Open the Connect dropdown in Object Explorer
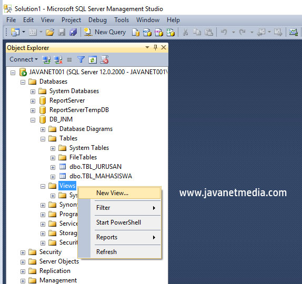This screenshot has width=302, height=284. [x=24, y=59]
